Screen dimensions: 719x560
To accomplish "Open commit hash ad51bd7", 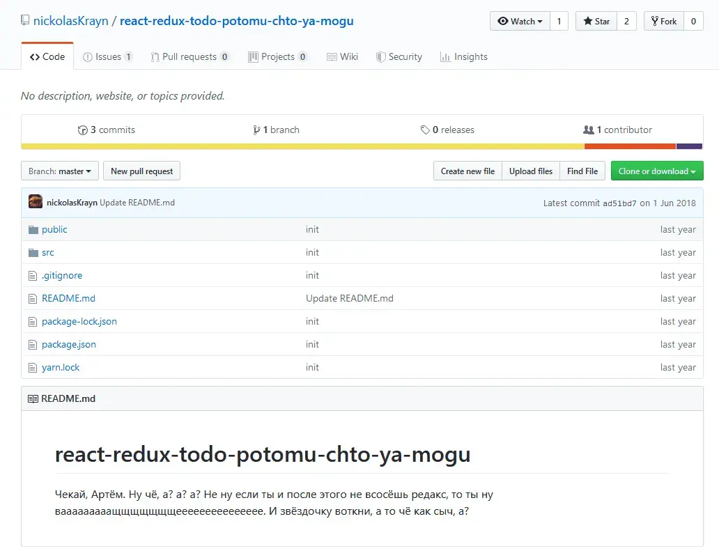I will (619, 203).
